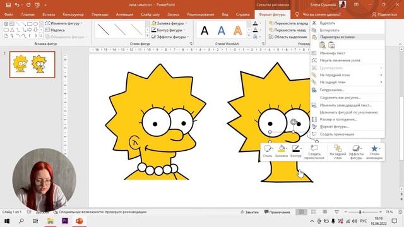404x227 pixels.
Task: Save the presentation using the floppy disk icon
Action: 8,5
